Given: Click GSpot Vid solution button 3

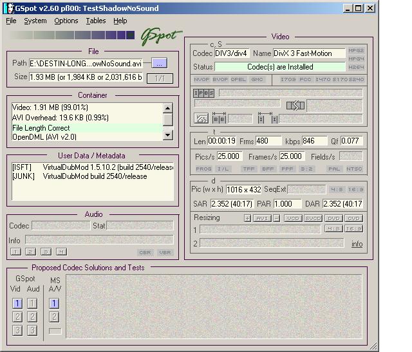Looking at the screenshot, I should click(x=17, y=330).
